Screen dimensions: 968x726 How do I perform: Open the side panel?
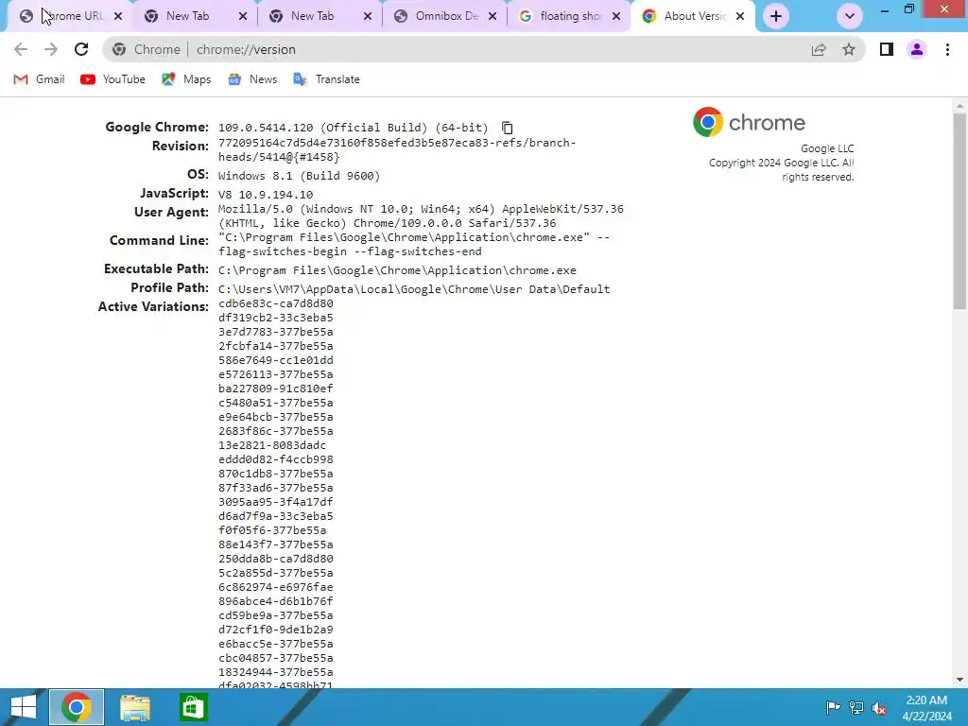click(887, 49)
